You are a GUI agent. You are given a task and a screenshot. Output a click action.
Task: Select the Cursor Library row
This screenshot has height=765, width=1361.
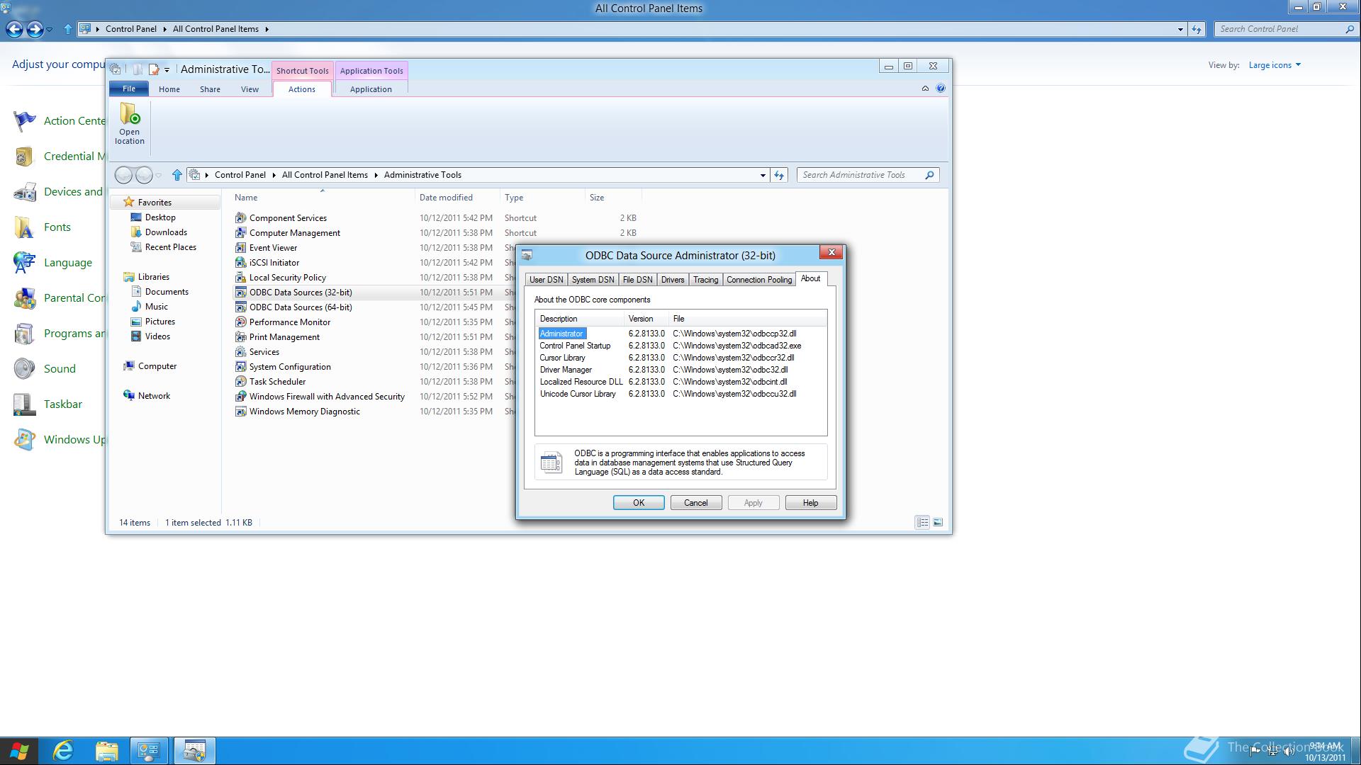680,358
